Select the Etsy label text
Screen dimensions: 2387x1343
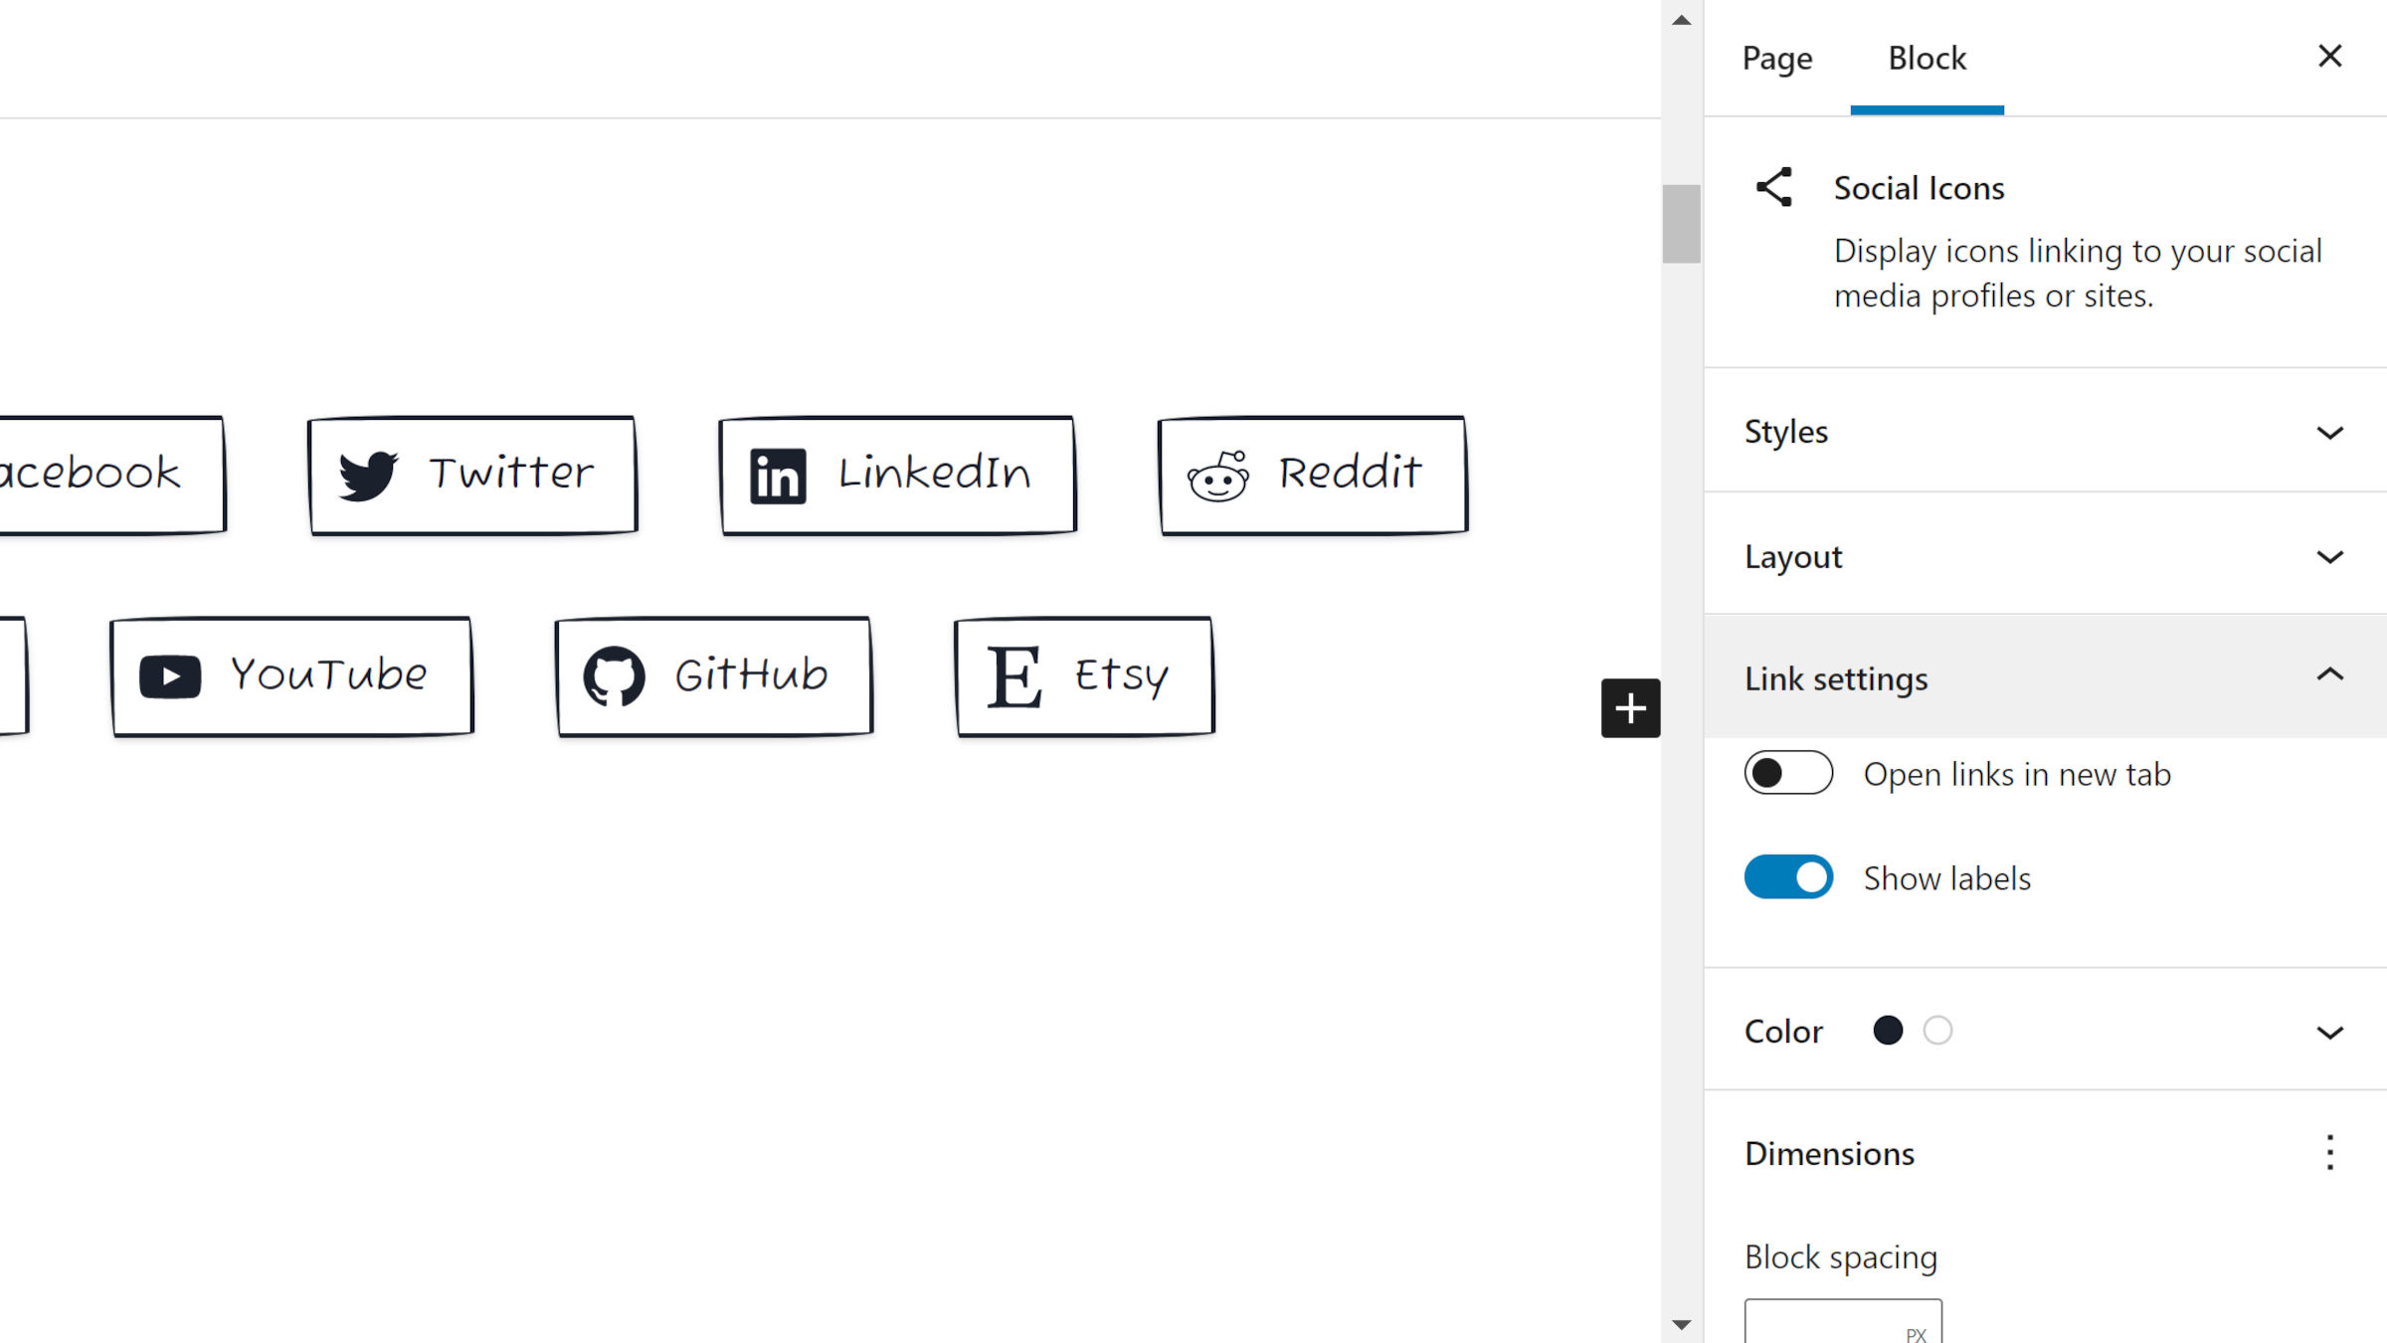coord(1121,677)
